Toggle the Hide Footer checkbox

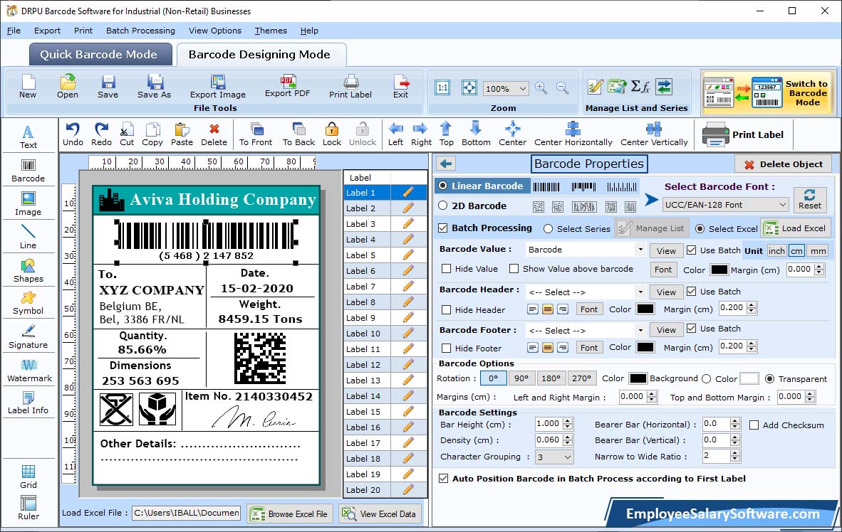(x=446, y=348)
